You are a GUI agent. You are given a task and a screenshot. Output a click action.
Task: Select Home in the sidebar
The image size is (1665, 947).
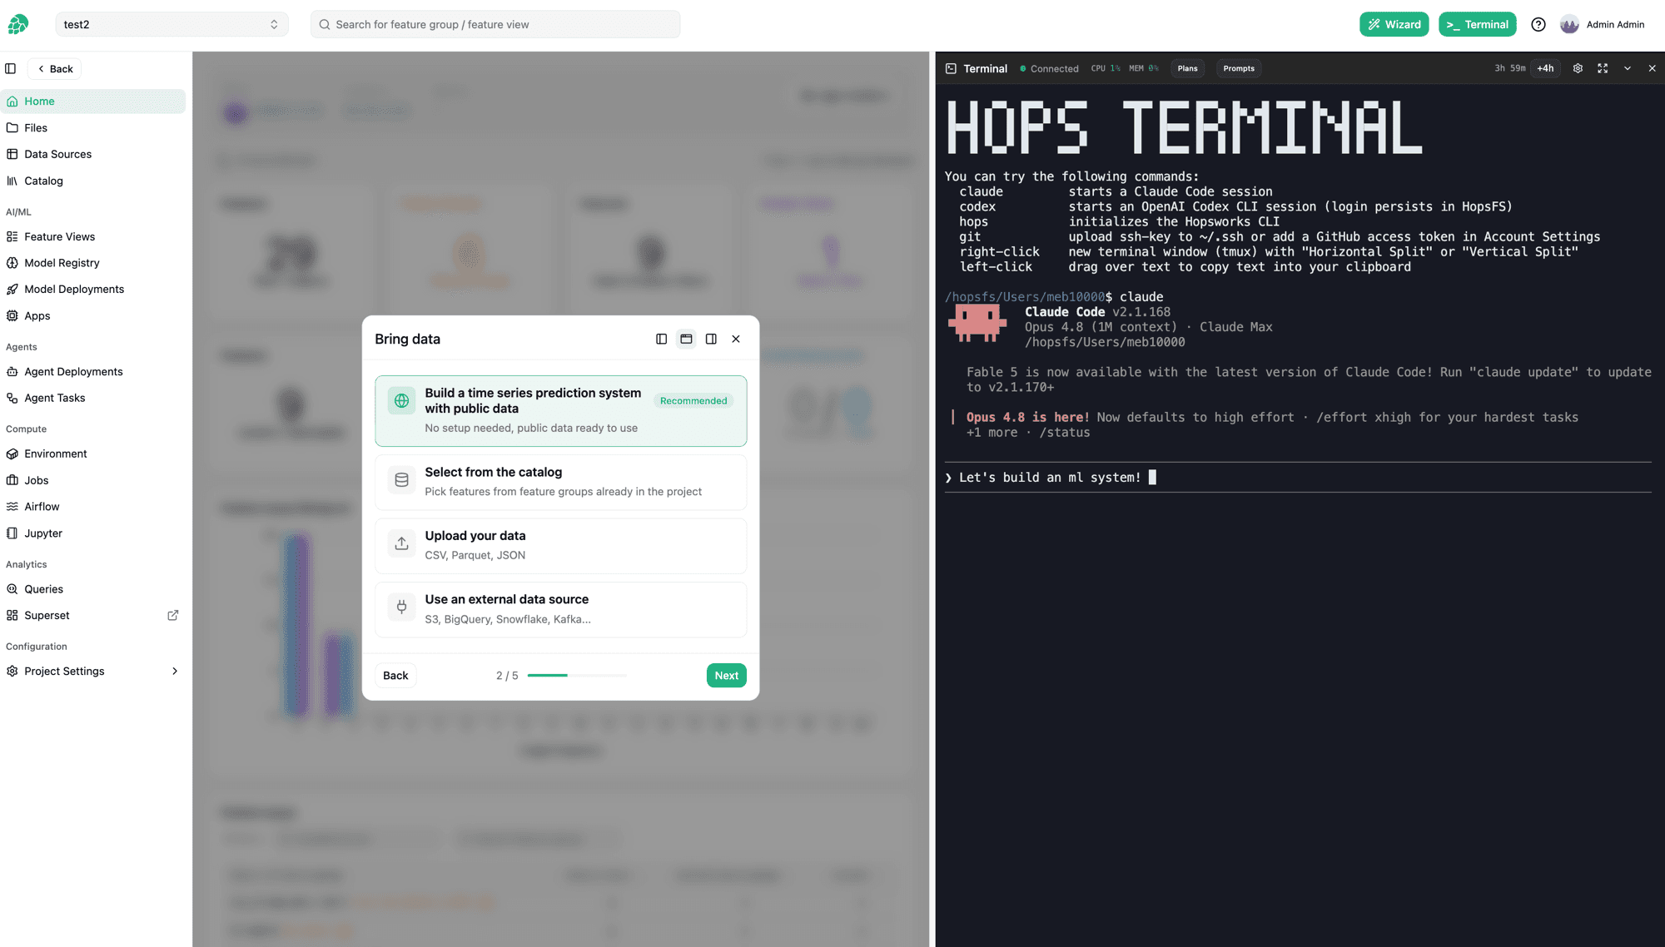tap(93, 101)
